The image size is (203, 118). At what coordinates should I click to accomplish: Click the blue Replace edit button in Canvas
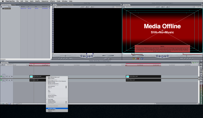(x=143, y=59)
